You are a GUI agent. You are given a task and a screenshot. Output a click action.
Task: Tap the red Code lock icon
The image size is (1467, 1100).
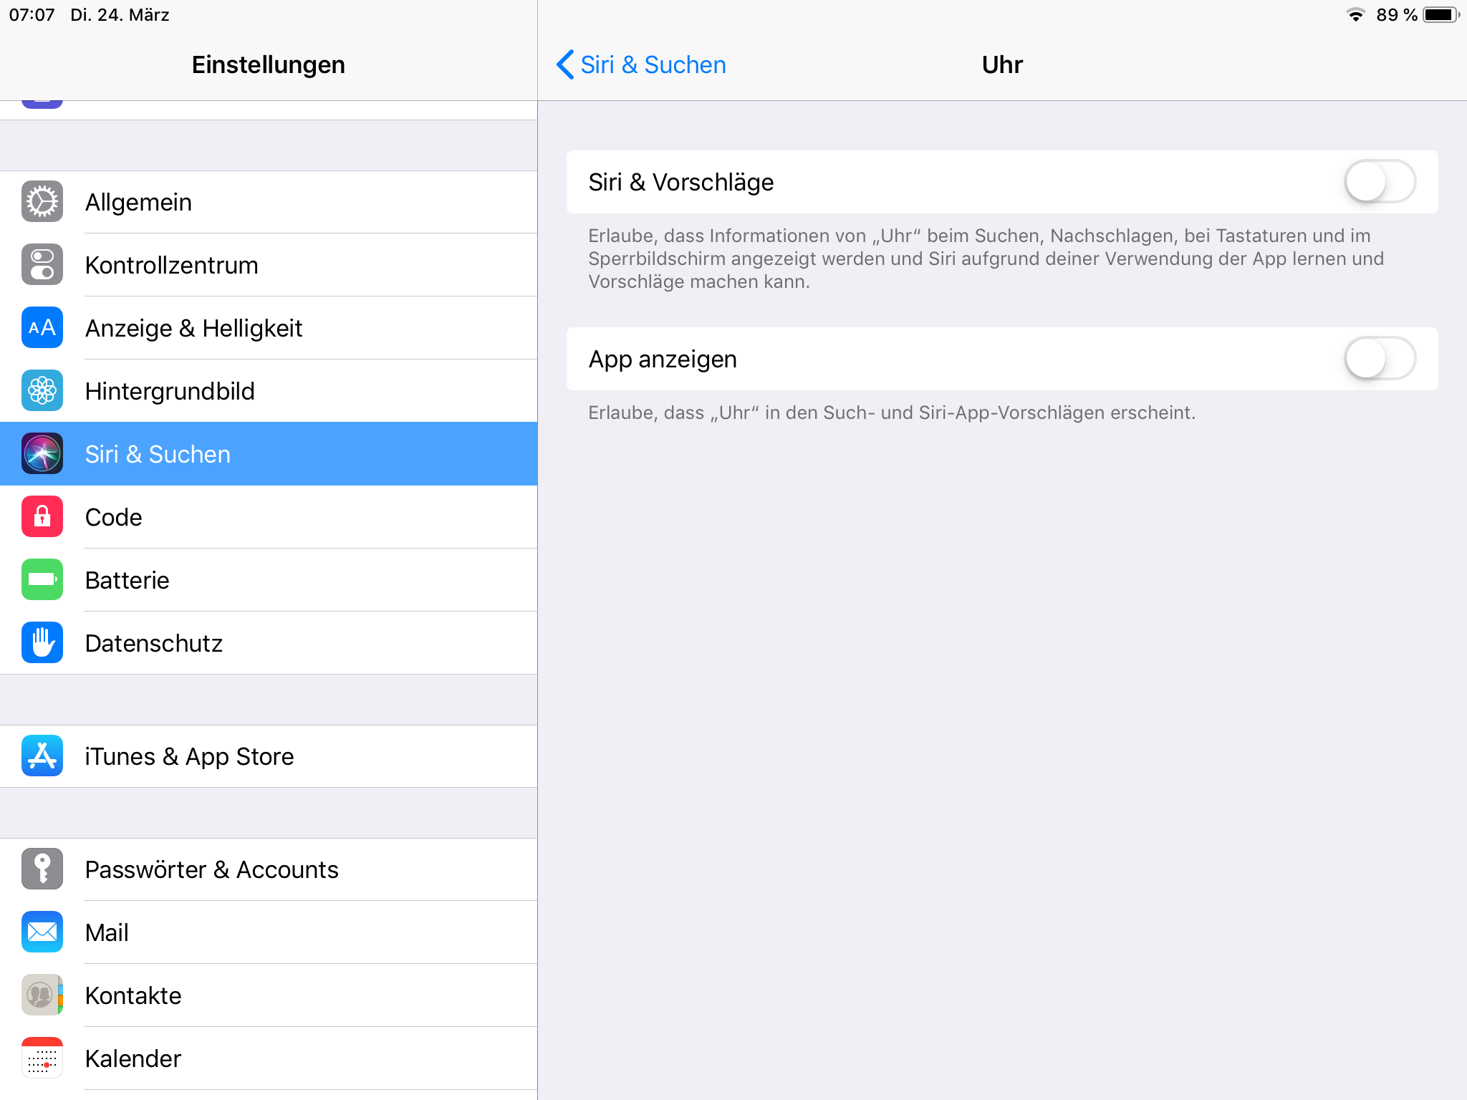(42, 517)
